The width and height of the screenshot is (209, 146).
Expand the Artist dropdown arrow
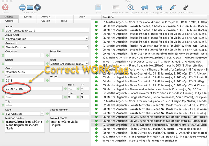pyautogui.click(x=87, y=64)
